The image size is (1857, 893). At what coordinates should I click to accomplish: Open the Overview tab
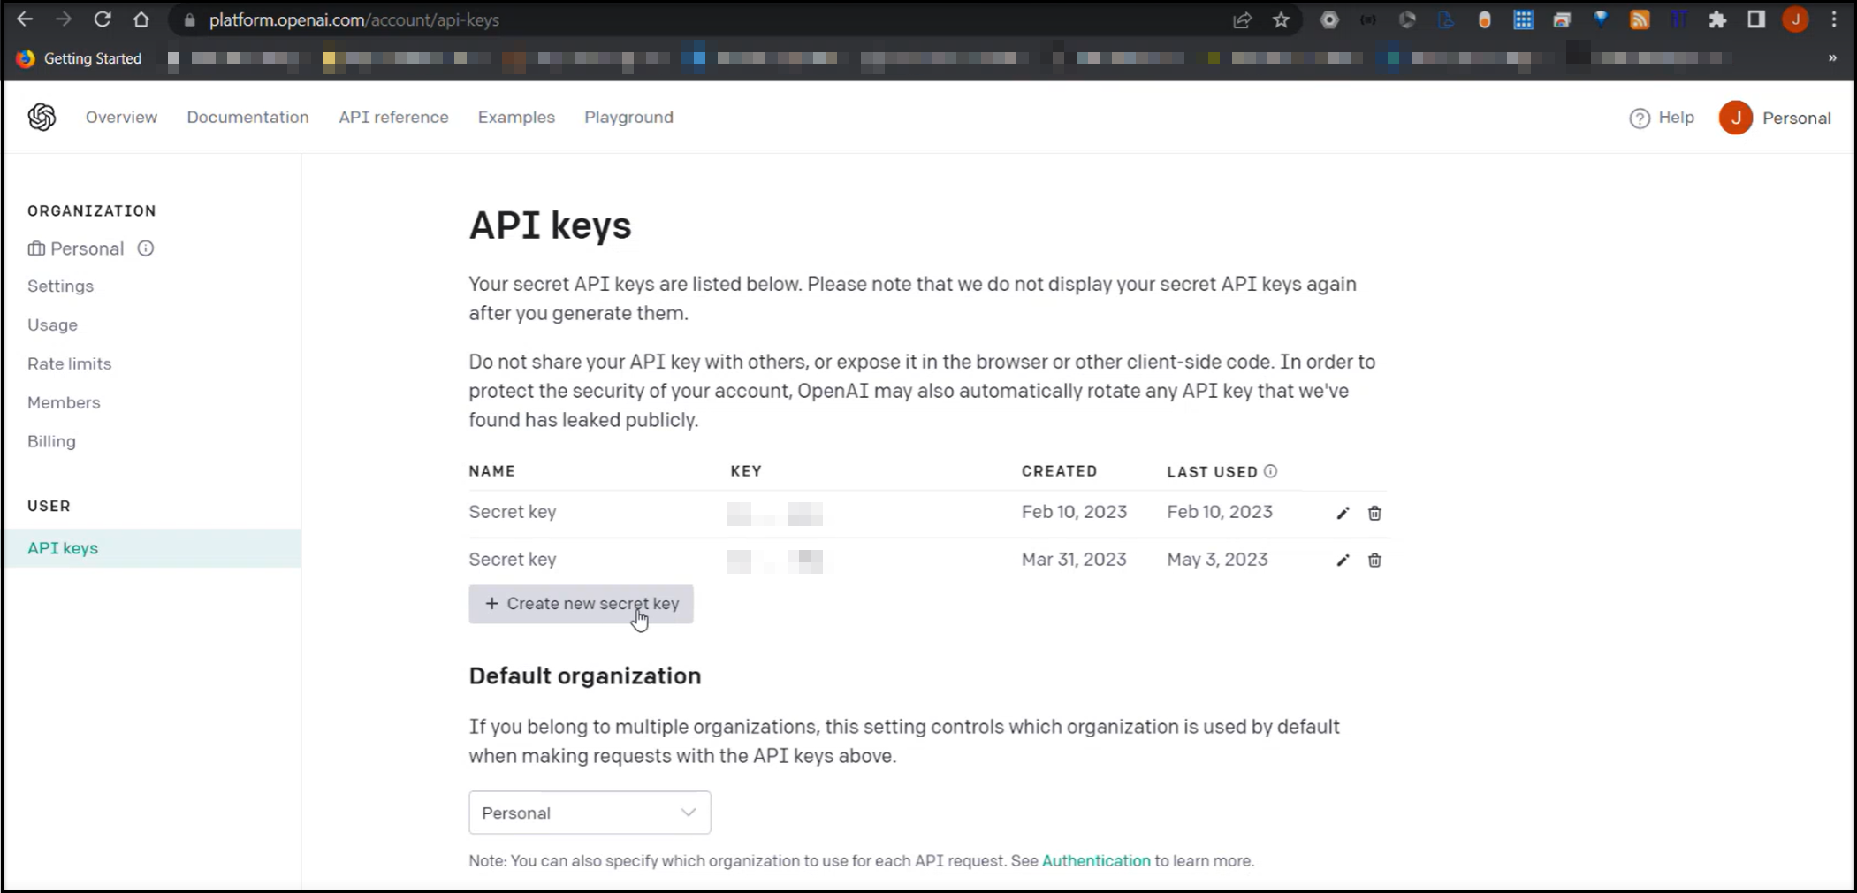tap(121, 117)
